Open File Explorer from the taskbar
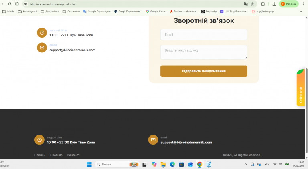This screenshot has width=308, height=169. [163, 164]
